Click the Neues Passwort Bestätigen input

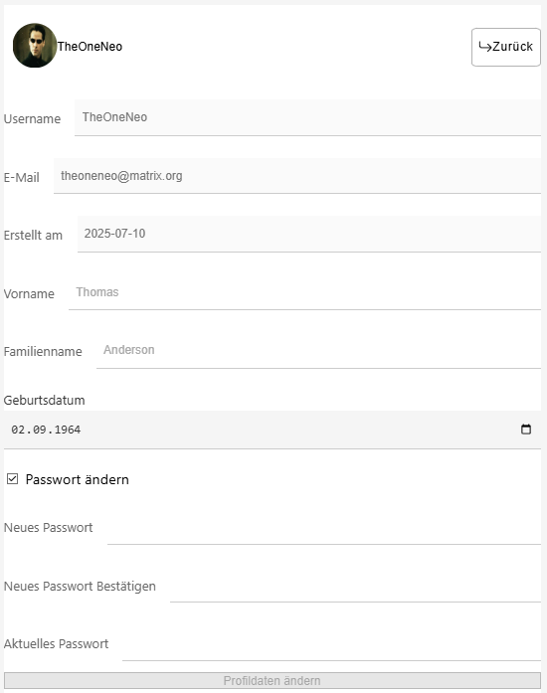pyautogui.click(x=355, y=585)
